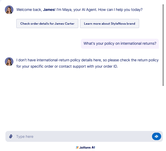Viewport: 166px width, 151px height.
Task: Open the Jotform AI branding link
Action: 85,148
